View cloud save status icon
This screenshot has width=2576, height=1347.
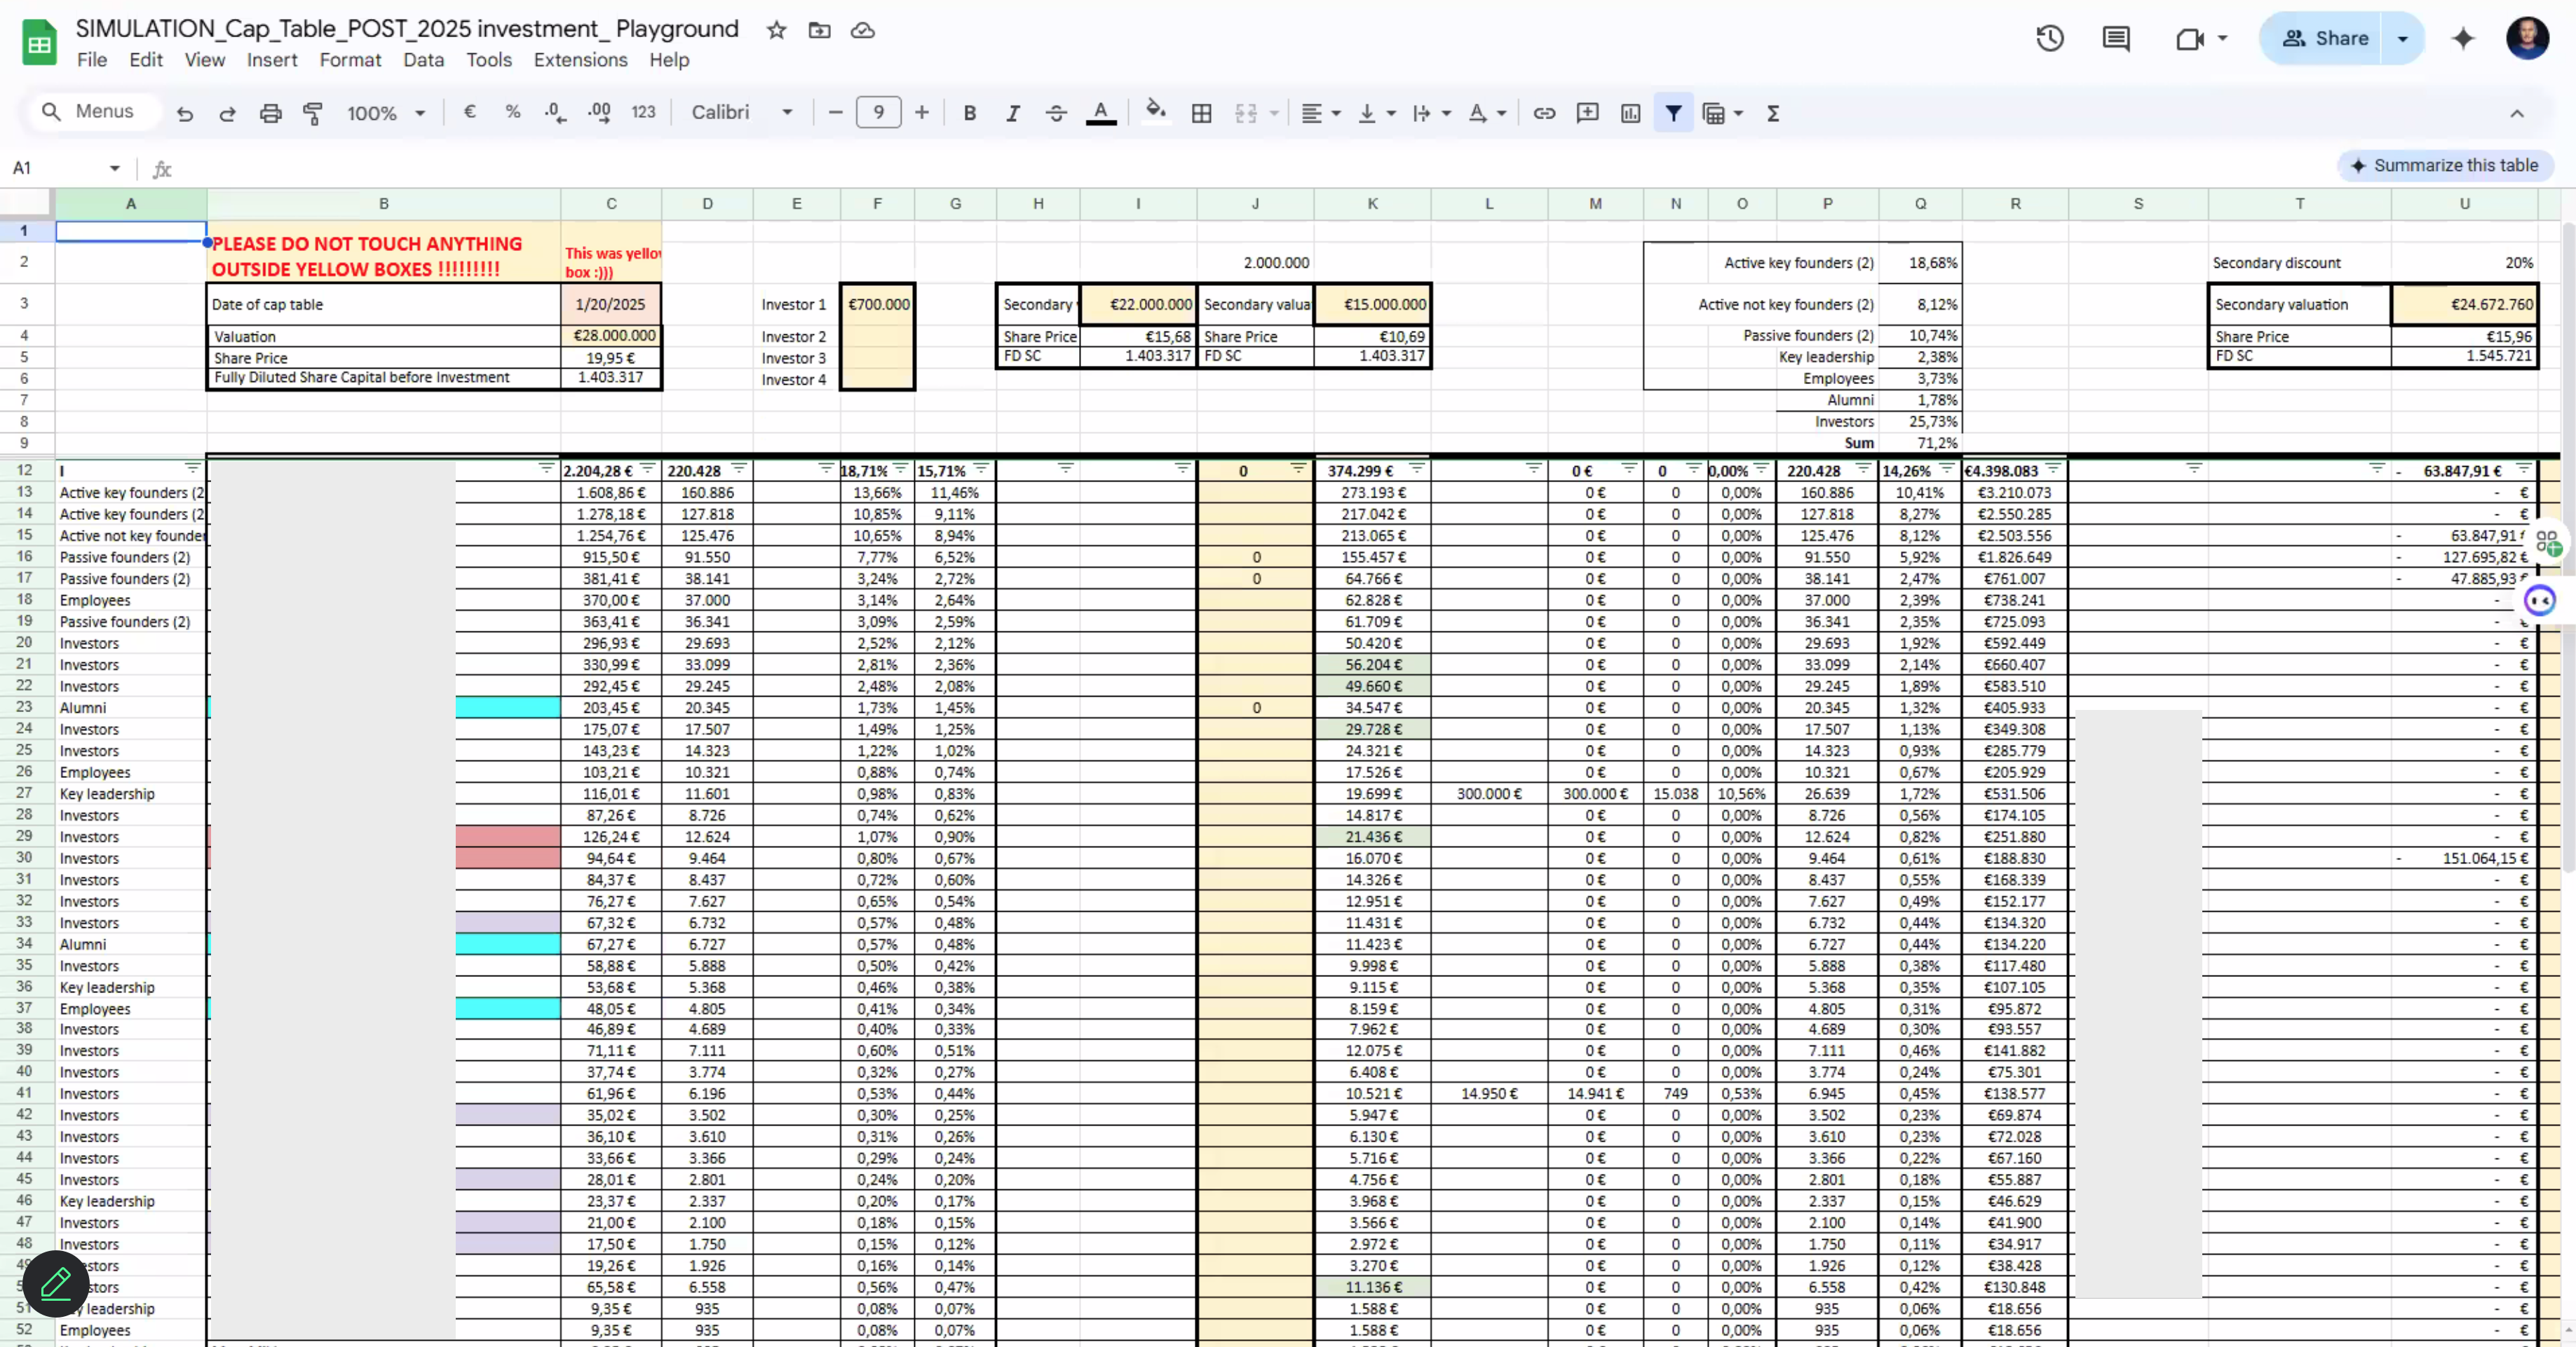click(x=862, y=30)
